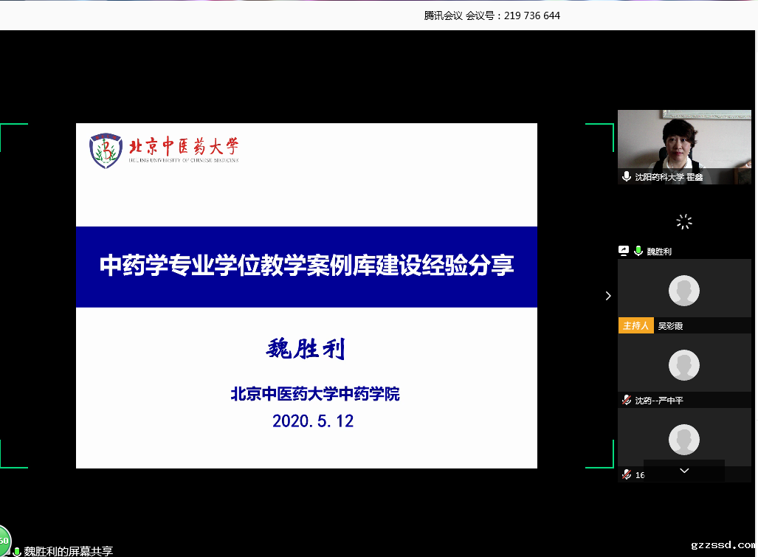The image size is (758, 557).
Task: Click the loading spinner below the video tile
Action: point(684,221)
